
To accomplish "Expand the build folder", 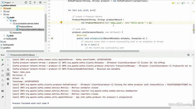I will click(1, 8).
